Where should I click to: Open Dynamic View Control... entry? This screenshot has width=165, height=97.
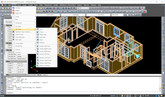(x=23, y=32)
